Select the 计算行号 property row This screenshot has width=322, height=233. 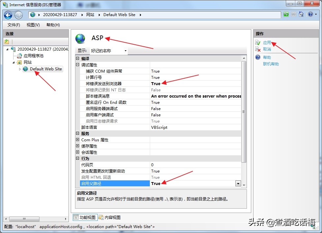coord(160,78)
